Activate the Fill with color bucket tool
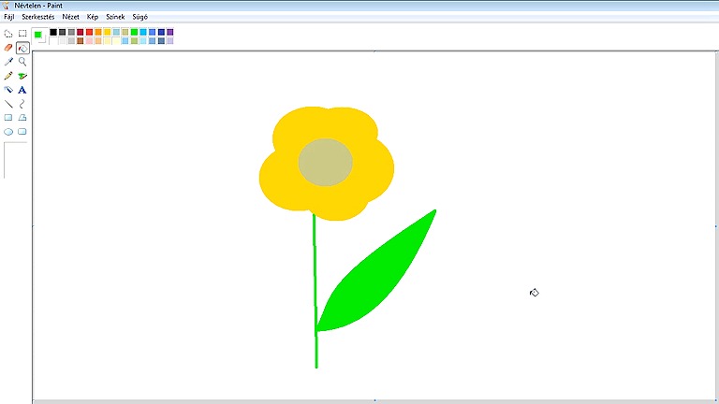The image size is (719, 404). click(x=22, y=48)
